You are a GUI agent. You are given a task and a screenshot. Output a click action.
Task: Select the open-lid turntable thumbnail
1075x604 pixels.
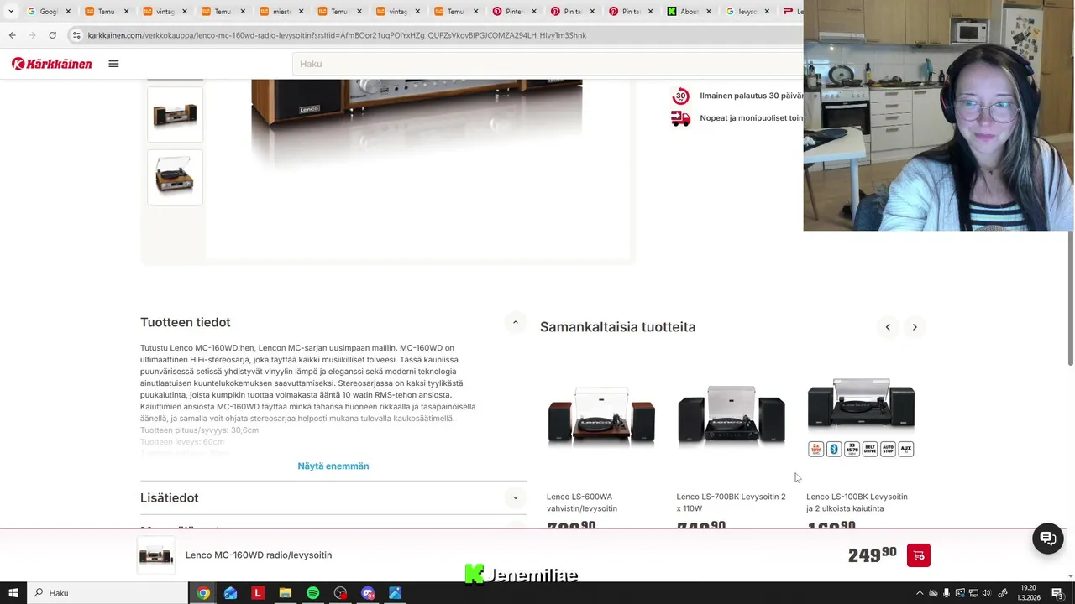click(x=175, y=177)
